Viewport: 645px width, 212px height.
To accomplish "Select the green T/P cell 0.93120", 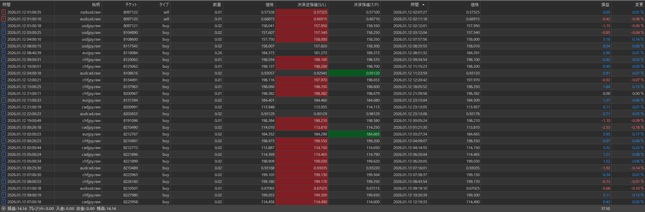I will (x=354, y=73).
